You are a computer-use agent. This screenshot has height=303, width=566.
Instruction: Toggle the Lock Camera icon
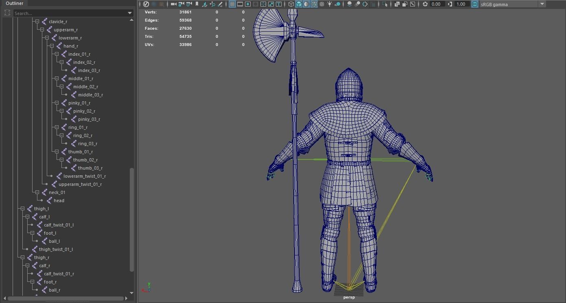pos(181,4)
